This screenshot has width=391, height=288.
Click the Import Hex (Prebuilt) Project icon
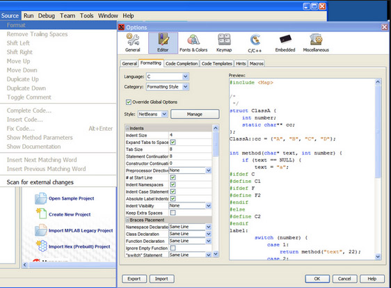point(41,246)
